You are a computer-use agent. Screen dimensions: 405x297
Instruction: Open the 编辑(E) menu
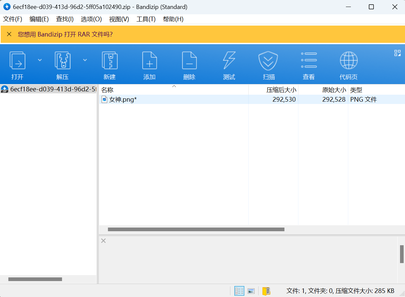[x=39, y=19]
